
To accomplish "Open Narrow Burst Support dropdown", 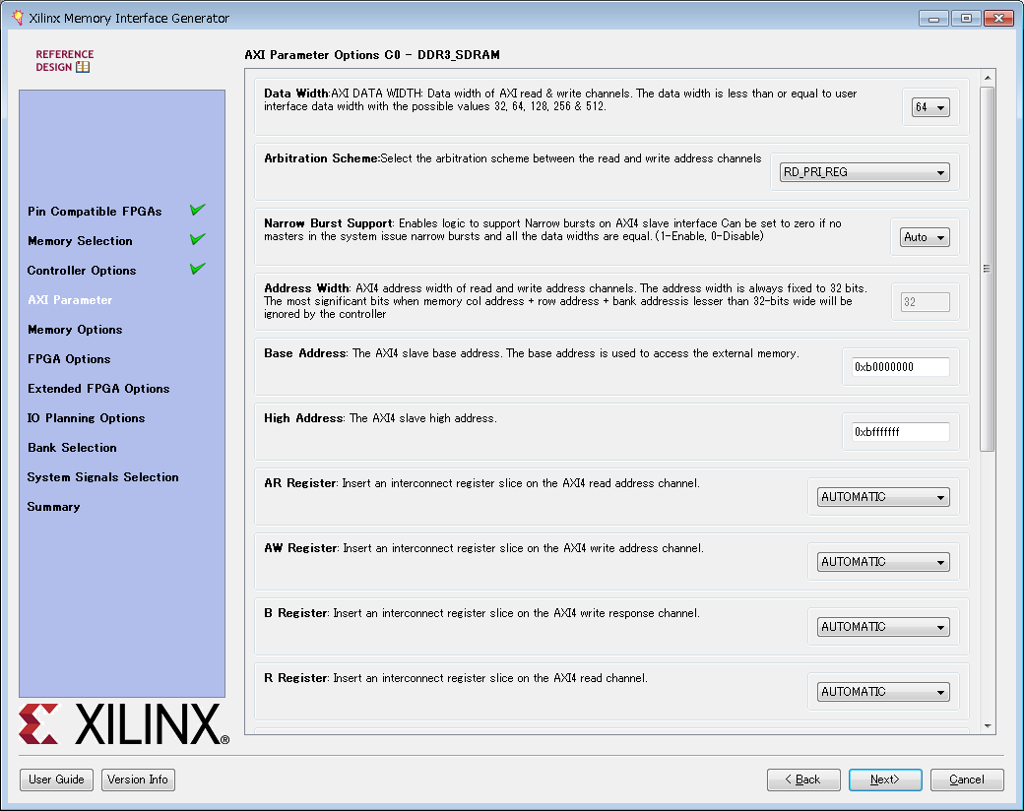I will (x=925, y=237).
